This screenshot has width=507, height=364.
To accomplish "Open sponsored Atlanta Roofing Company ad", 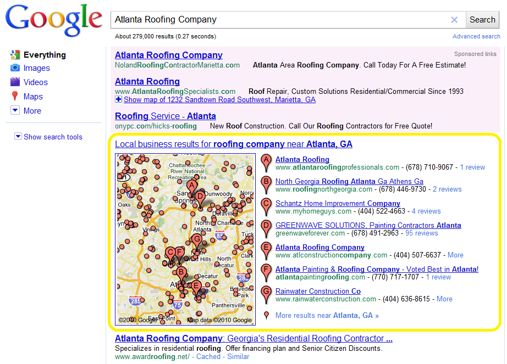I will pyautogui.click(x=169, y=55).
